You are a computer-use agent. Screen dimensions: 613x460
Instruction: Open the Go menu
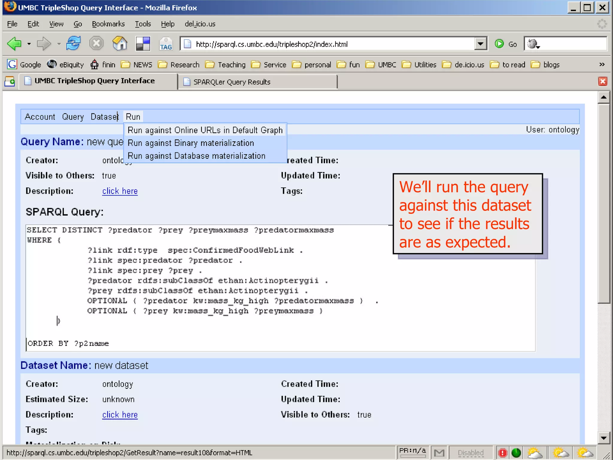point(78,24)
